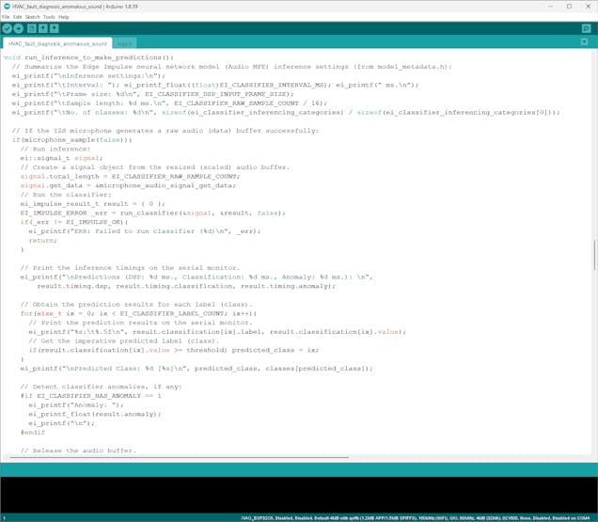Click the 'Summarize the Edge Impulse' comment line
Image resolution: width=598 pixels, height=522 pixels.
click(x=232, y=67)
